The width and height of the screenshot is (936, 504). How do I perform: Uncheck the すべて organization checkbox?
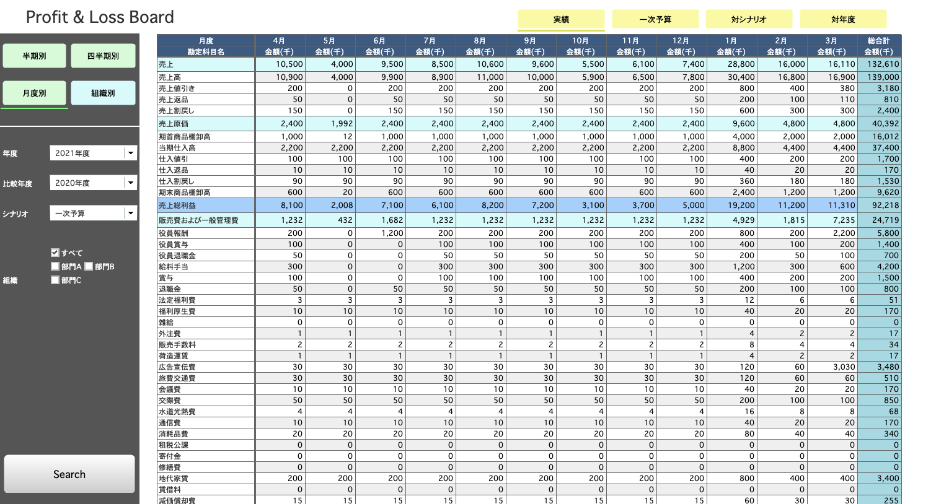point(55,252)
